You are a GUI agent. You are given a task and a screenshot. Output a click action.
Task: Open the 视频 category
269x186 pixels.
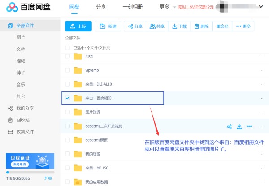pos(21,61)
